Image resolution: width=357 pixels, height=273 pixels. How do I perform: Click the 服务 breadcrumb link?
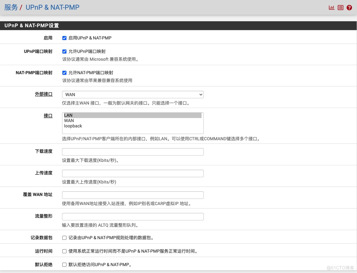click(x=11, y=7)
